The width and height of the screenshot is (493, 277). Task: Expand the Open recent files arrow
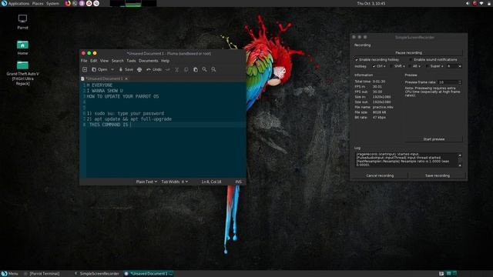pyautogui.click(x=112, y=69)
